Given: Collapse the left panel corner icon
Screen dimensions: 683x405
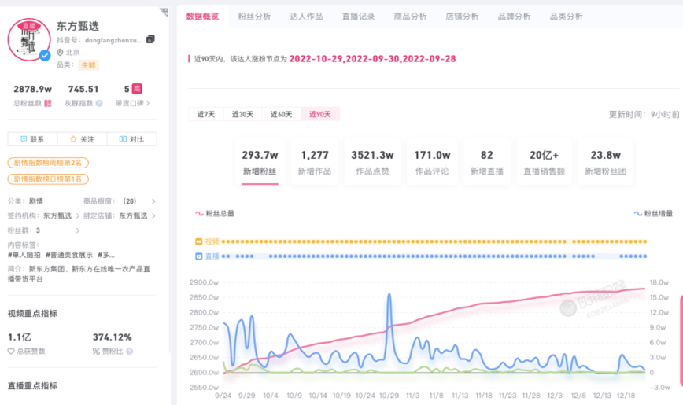Looking at the screenshot, I should [x=164, y=12].
